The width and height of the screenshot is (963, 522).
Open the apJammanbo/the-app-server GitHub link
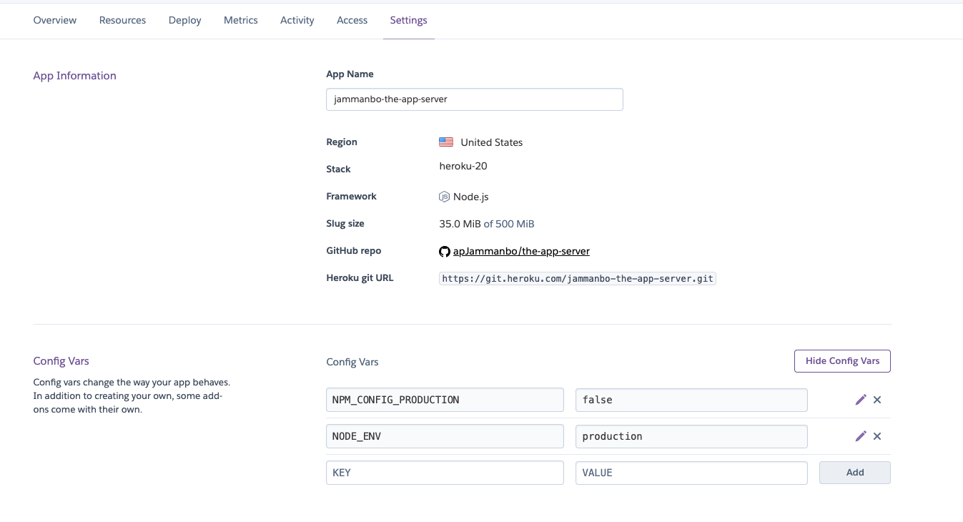521,251
